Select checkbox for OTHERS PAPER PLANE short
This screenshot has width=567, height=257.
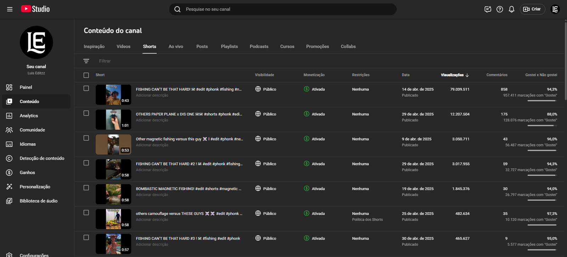point(86,113)
